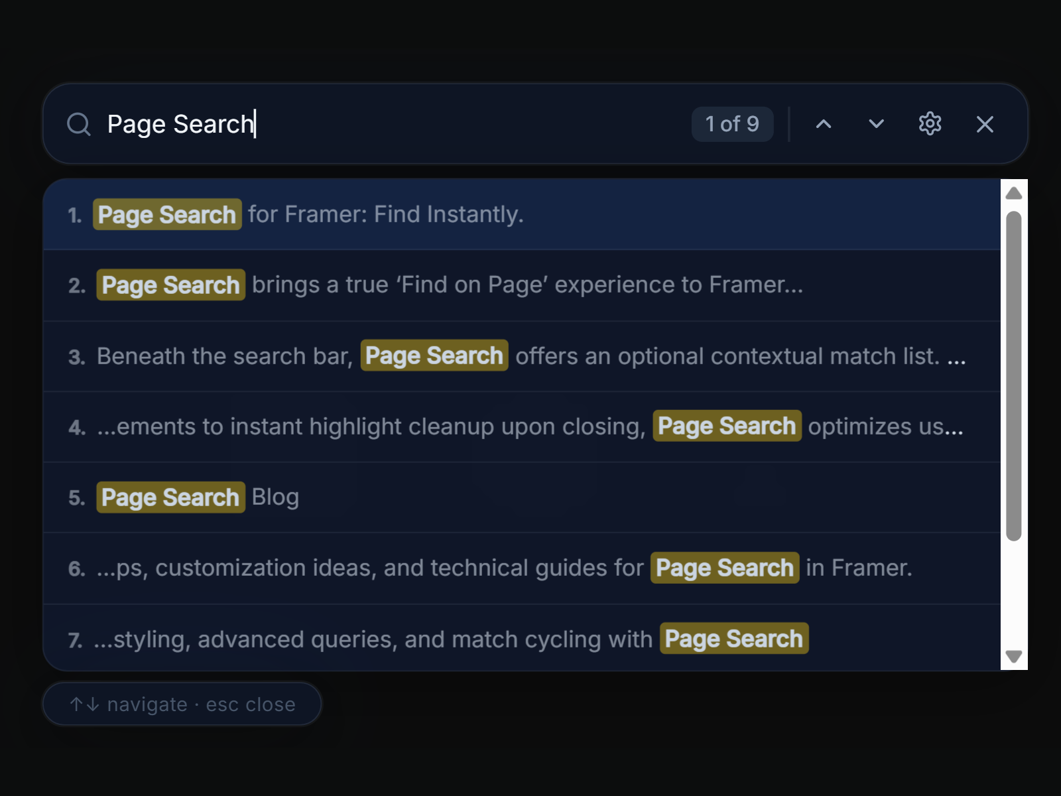Click the '1 of 9' match counter

[732, 124]
